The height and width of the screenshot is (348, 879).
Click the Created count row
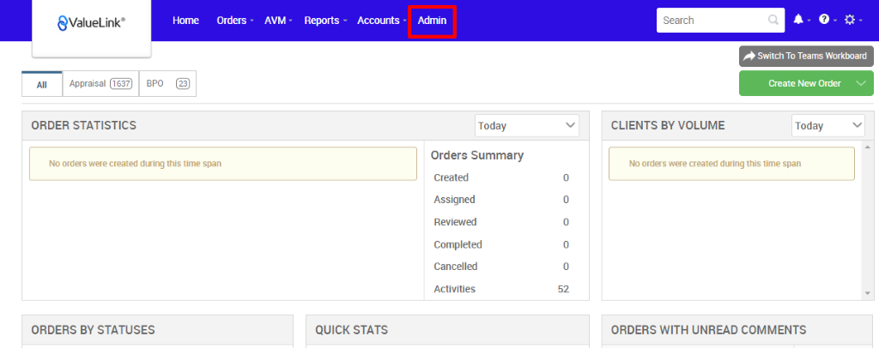501,178
